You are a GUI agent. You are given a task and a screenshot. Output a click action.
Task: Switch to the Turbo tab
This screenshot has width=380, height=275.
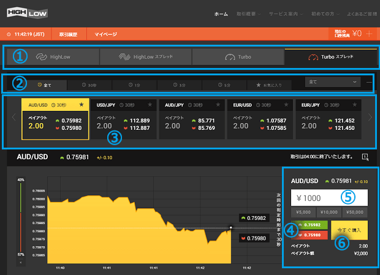click(238, 57)
